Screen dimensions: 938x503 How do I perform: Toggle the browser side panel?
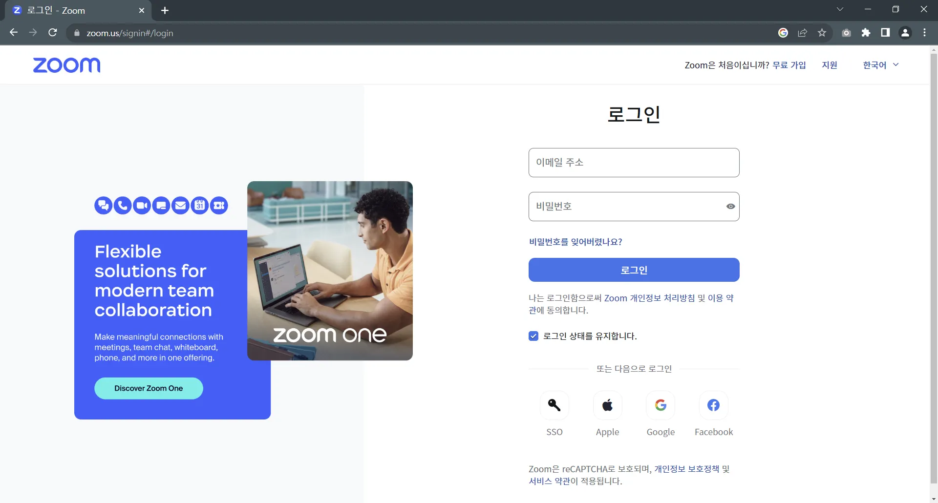tap(885, 33)
